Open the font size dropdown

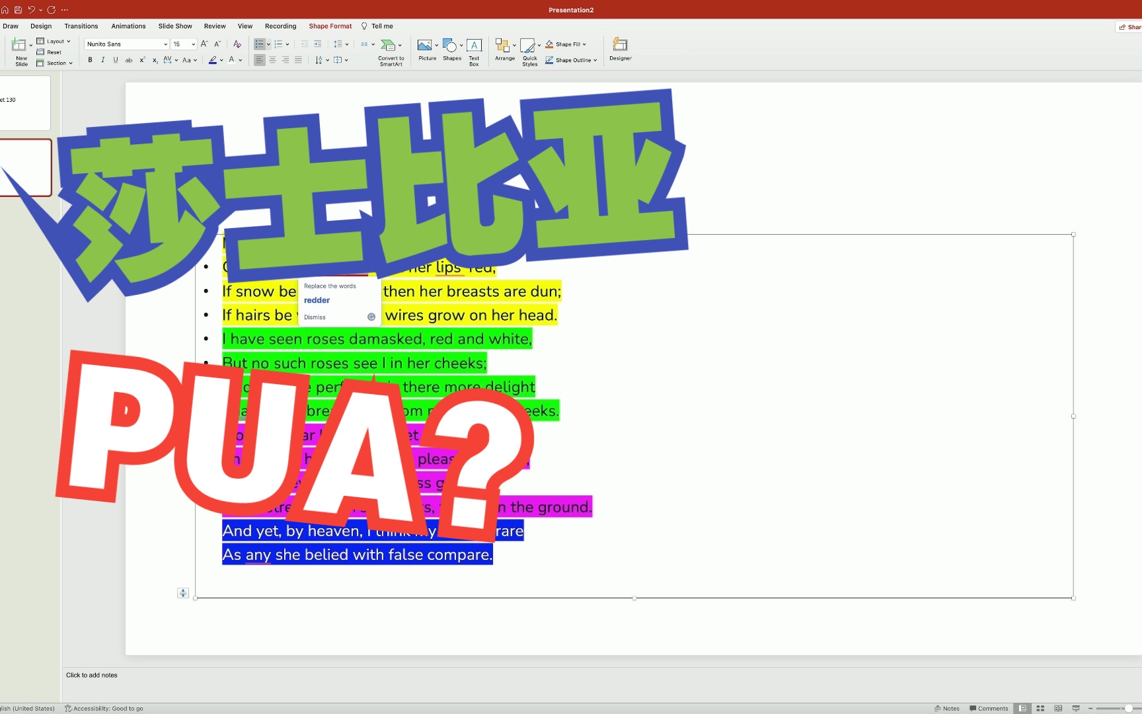point(193,44)
